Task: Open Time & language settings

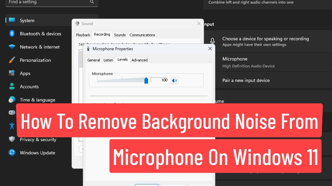Action: (x=38, y=100)
